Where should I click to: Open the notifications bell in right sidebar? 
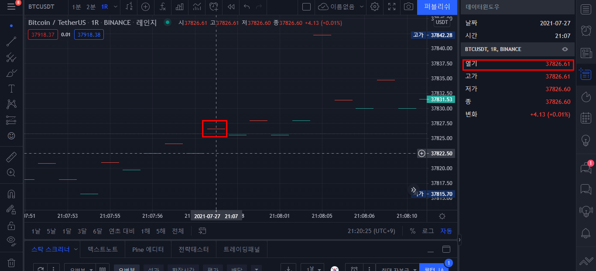[586, 233]
